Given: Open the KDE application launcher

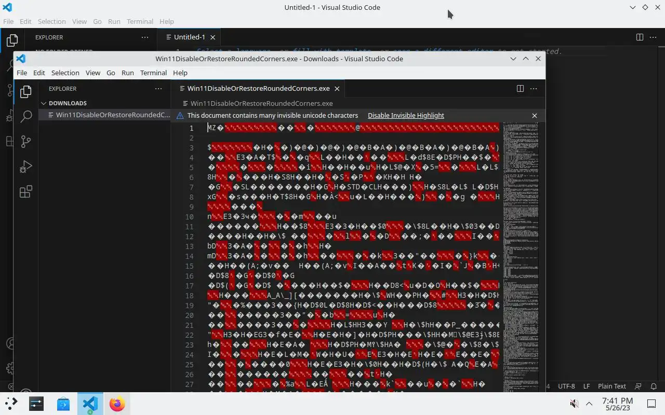Looking at the screenshot, I should (x=11, y=403).
